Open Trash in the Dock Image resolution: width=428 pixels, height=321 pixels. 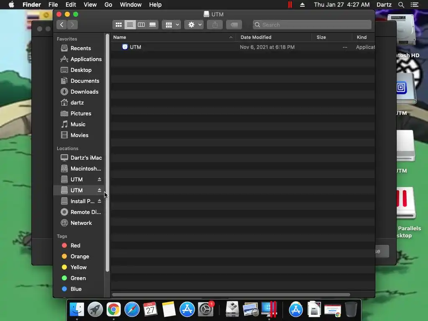point(351,309)
